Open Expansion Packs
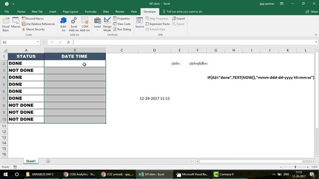 click(x=158, y=24)
